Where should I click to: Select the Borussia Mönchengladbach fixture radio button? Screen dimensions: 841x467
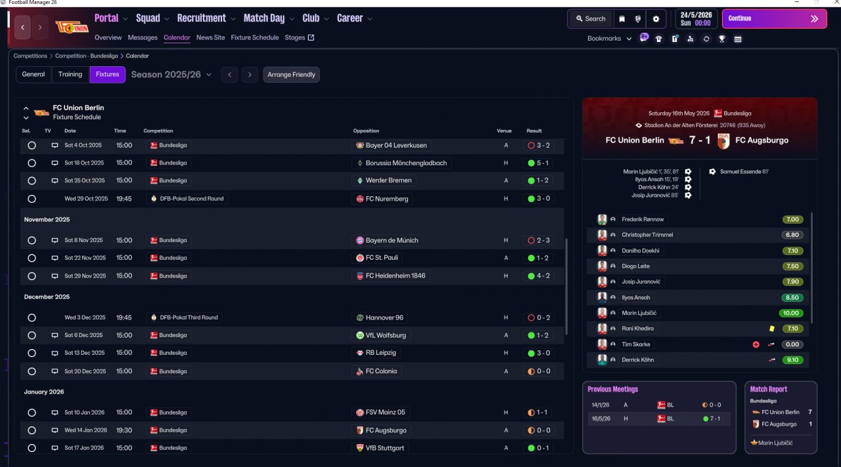32,163
